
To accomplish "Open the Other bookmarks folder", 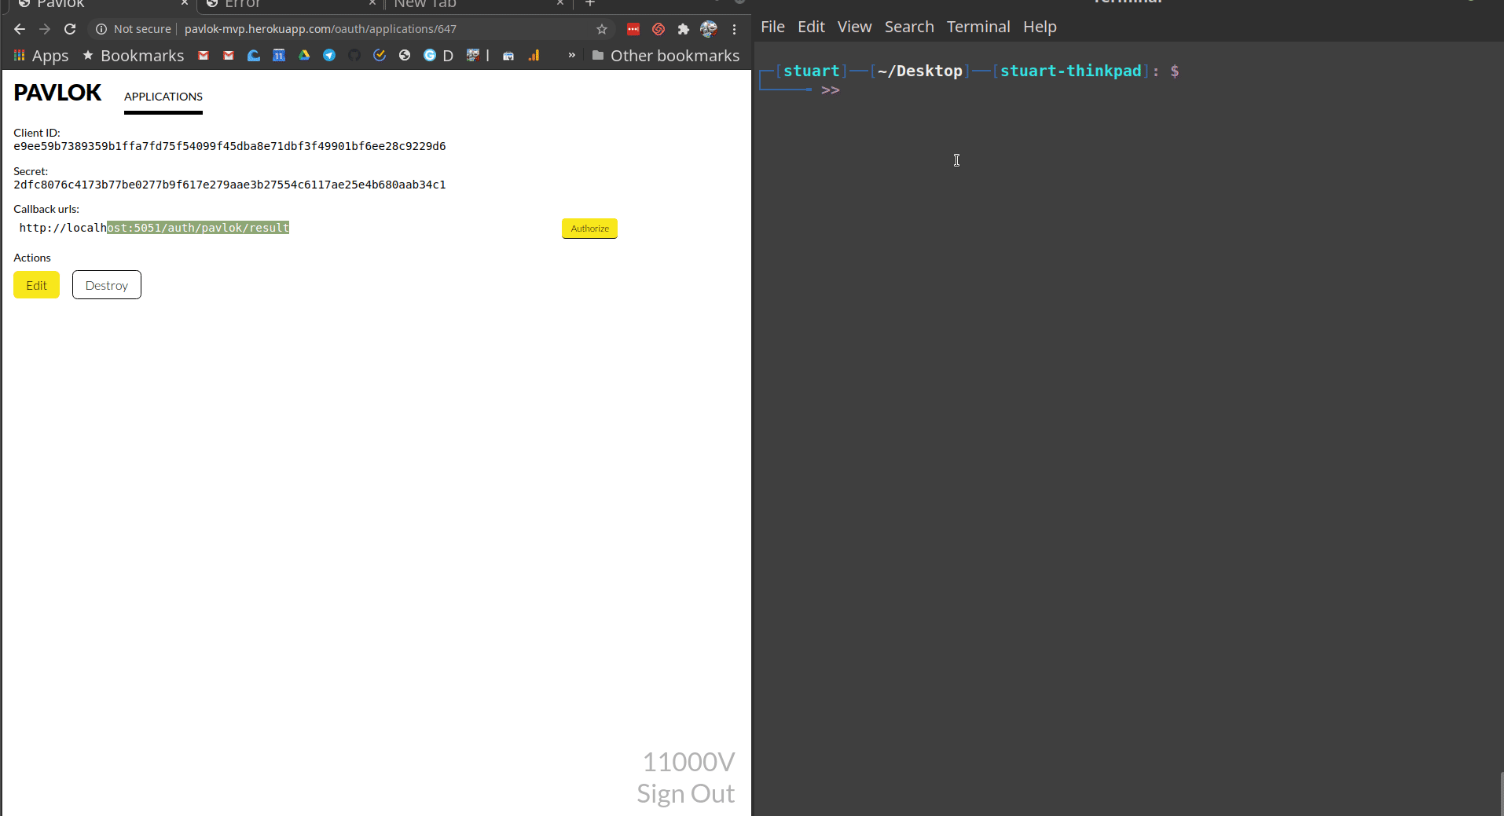I will click(666, 56).
